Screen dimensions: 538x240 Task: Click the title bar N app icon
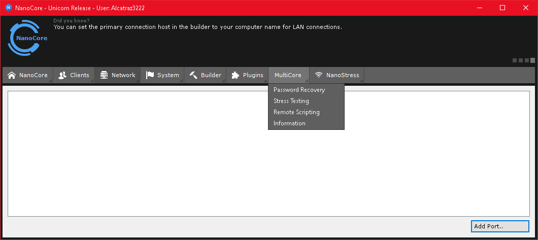pyautogui.click(x=8, y=8)
